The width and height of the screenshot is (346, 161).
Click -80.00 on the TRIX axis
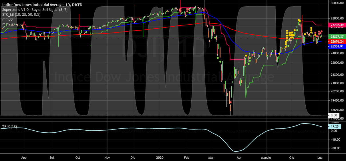tap(335, 148)
